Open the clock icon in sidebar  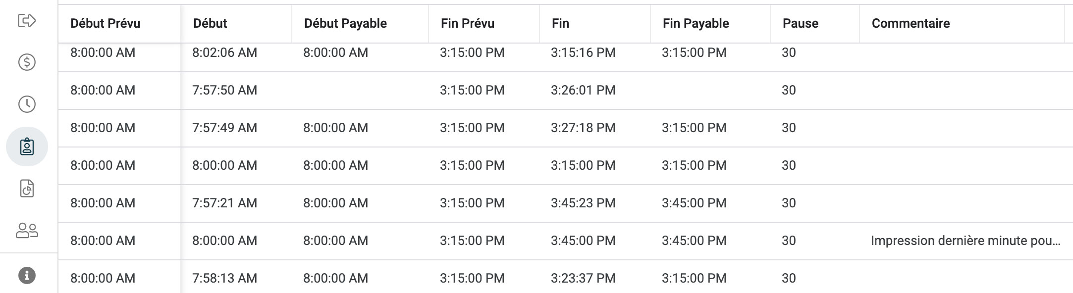(x=27, y=104)
